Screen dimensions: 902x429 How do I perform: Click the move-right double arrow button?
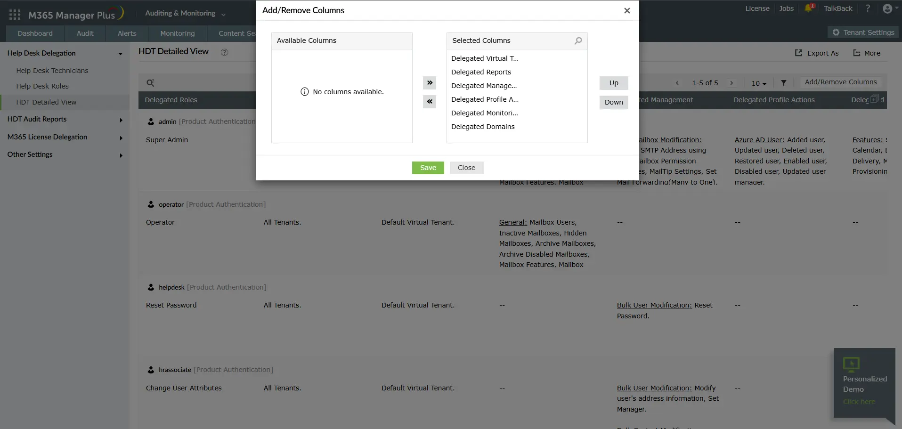[x=429, y=83]
